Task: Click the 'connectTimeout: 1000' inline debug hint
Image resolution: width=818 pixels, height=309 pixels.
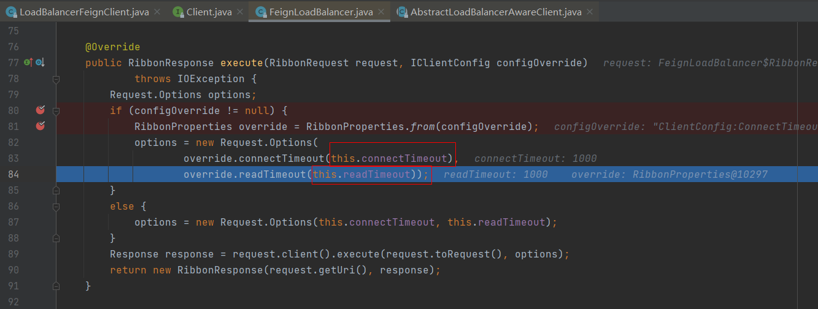Action: (535, 158)
